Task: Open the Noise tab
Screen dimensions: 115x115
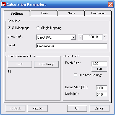Action: (x=71, y=13)
